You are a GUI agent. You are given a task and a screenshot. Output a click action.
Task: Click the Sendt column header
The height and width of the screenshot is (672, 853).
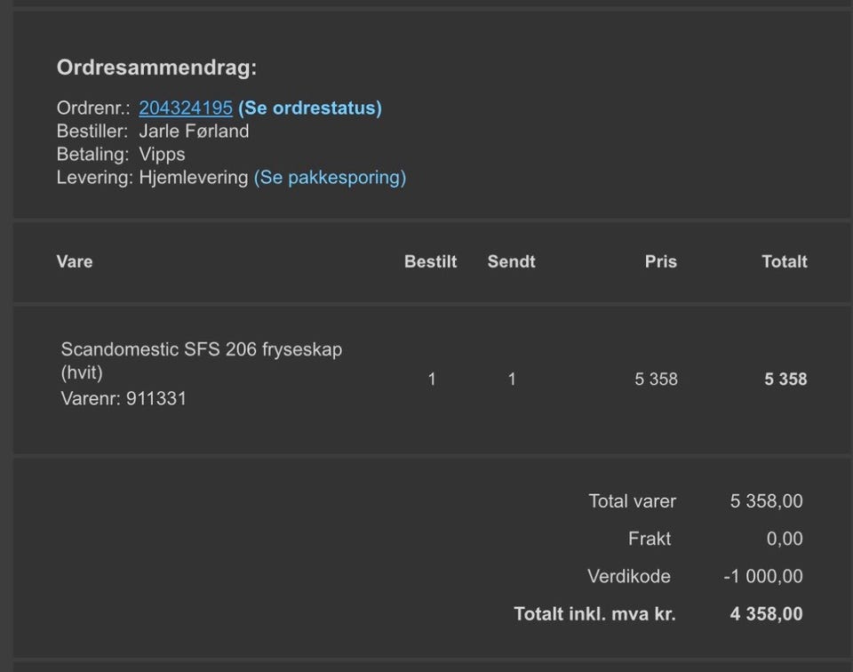tap(512, 261)
